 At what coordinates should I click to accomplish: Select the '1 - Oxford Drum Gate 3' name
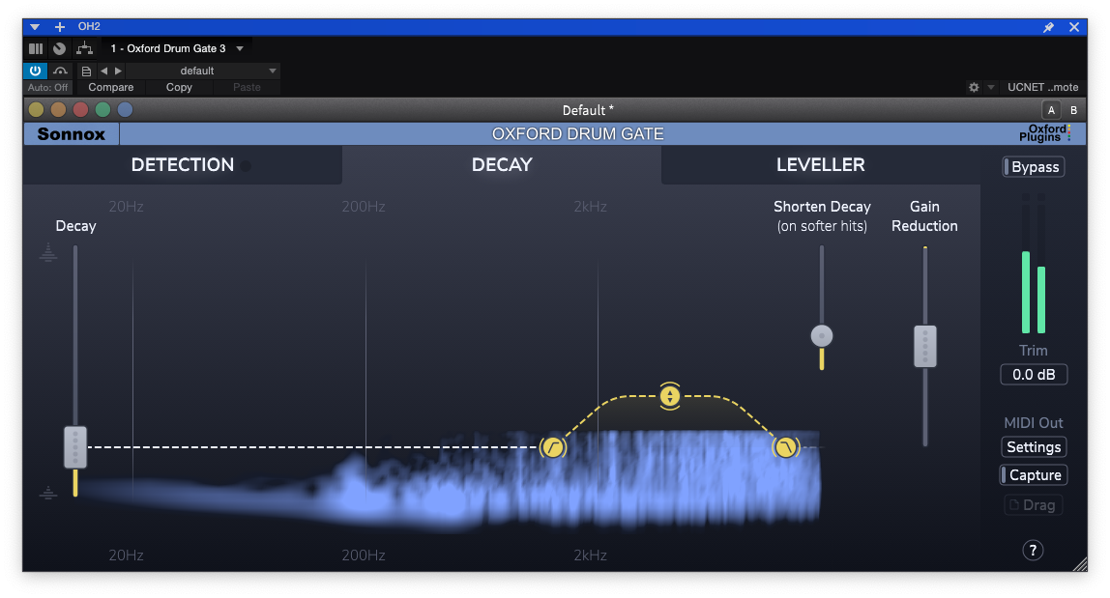[168, 49]
